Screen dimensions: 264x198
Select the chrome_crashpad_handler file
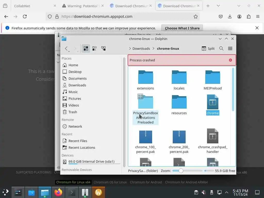pyautogui.click(x=212, y=142)
